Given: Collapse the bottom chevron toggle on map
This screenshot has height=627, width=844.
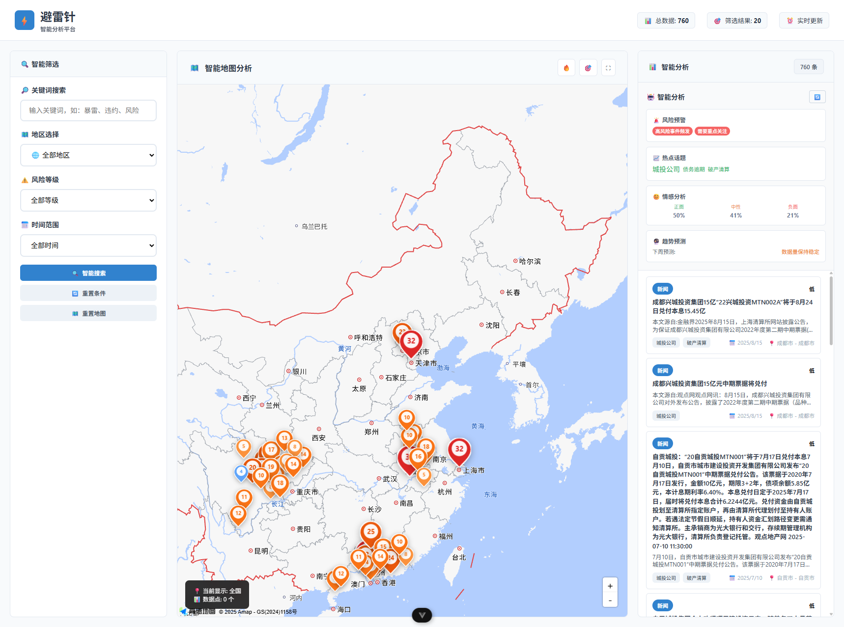Looking at the screenshot, I should [422, 615].
